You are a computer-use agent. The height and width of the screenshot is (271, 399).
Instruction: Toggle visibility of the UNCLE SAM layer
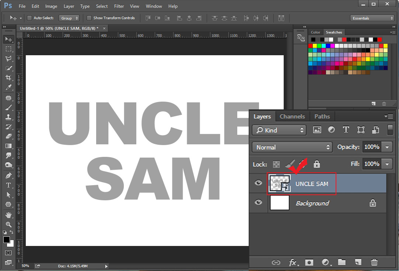point(258,183)
